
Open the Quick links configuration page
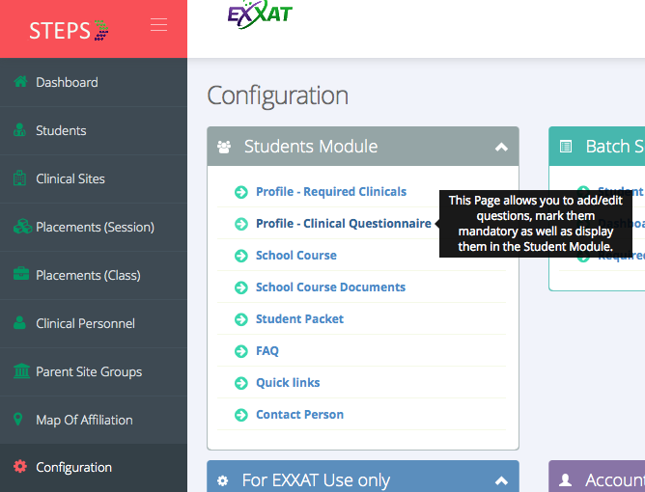click(288, 383)
